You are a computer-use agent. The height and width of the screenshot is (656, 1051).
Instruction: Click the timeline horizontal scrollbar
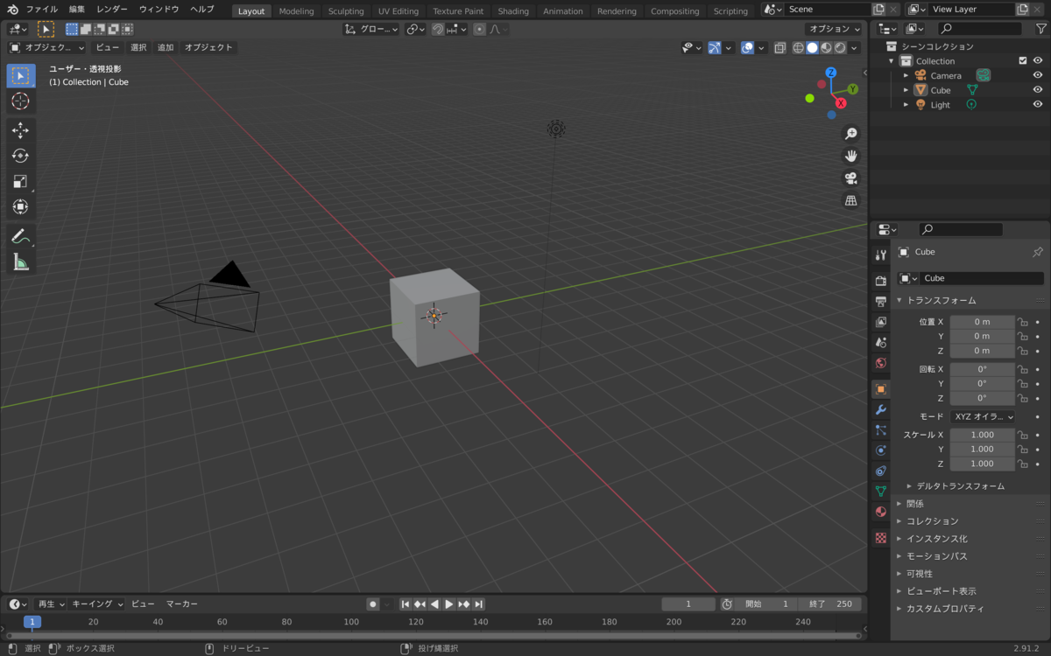click(x=434, y=636)
